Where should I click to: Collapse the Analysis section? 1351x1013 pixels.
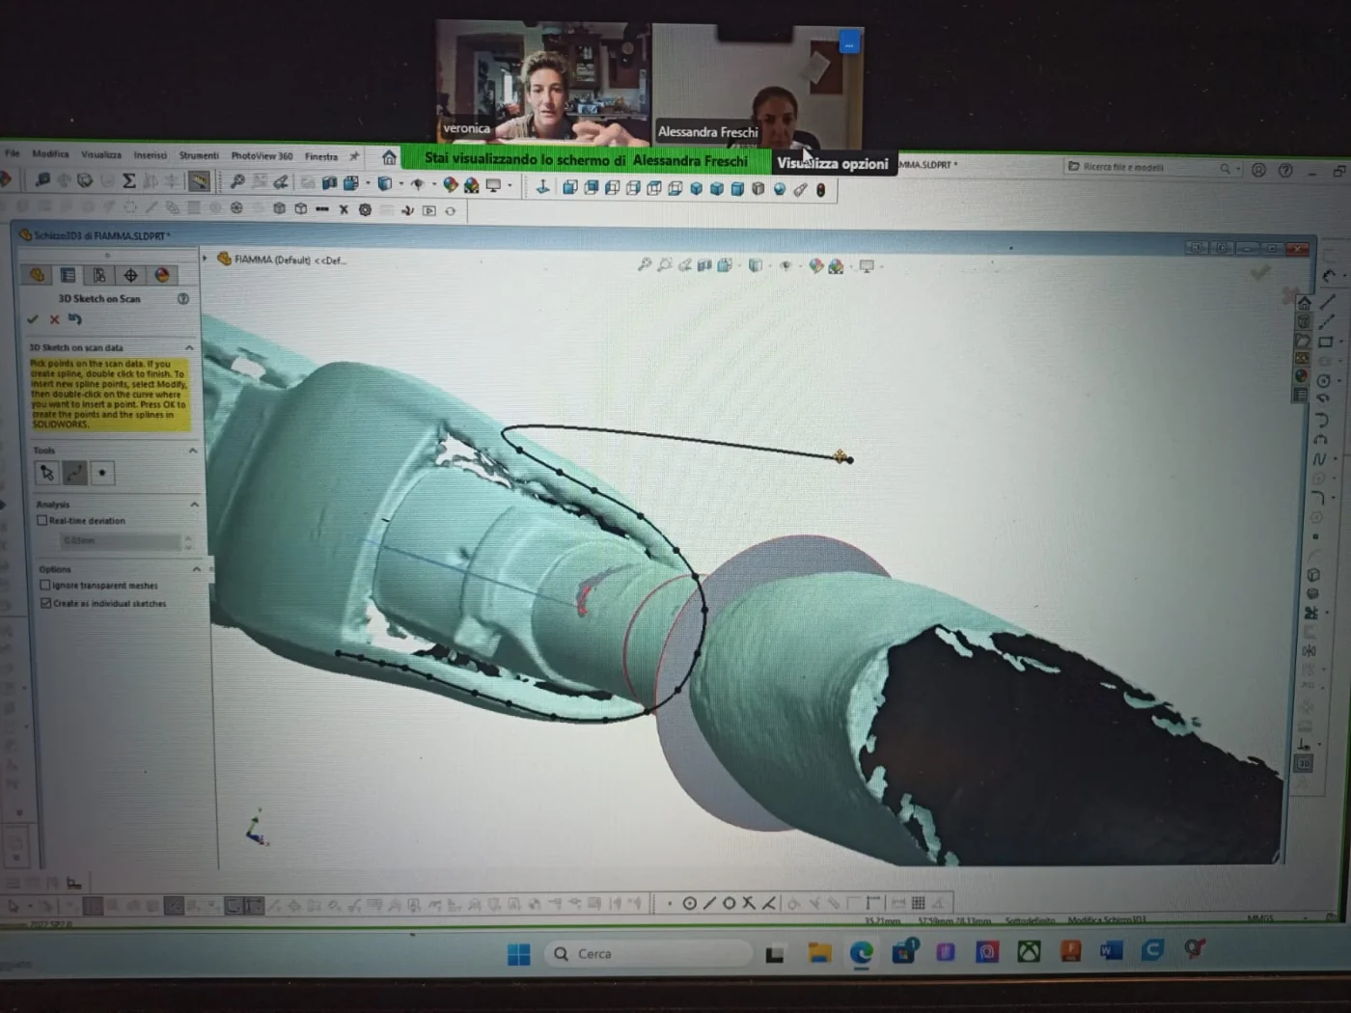click(x=194, y=505)
